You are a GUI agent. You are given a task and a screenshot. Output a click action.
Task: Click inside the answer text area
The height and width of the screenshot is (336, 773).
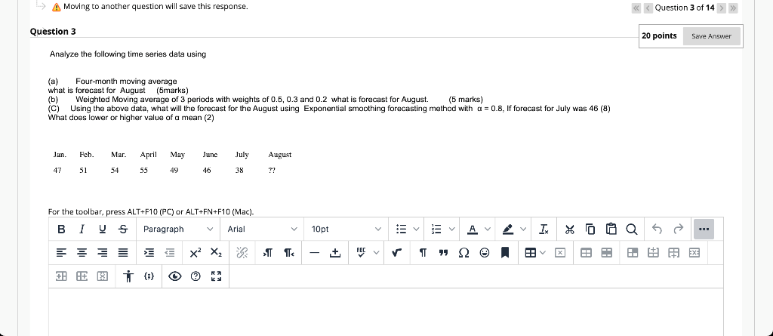[386, 312]
